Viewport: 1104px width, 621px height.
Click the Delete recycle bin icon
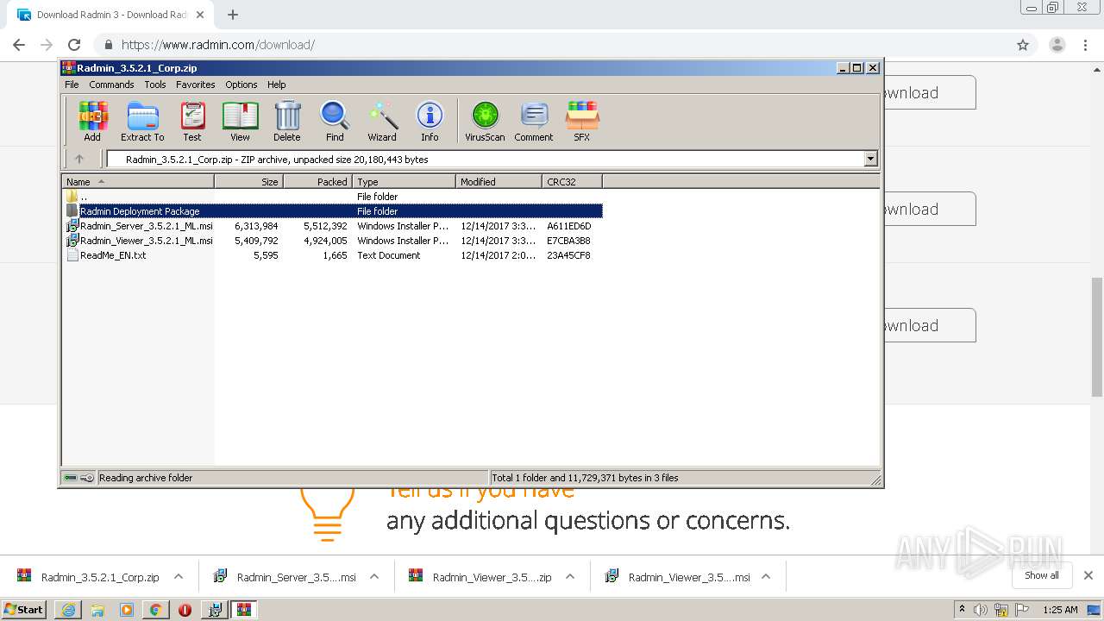287,121
